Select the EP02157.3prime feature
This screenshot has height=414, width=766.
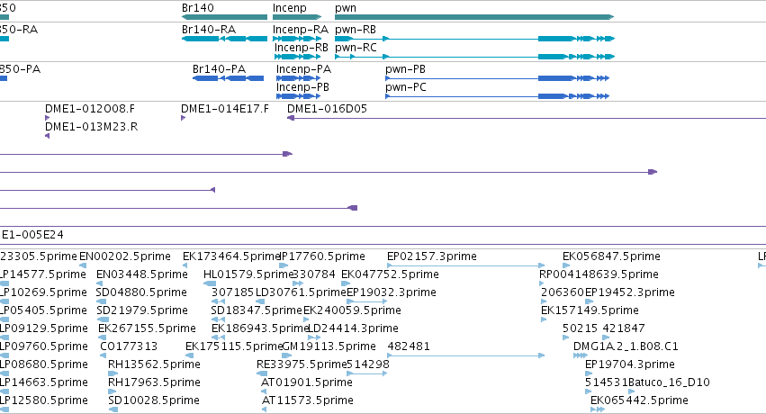[x=465, y=265]
